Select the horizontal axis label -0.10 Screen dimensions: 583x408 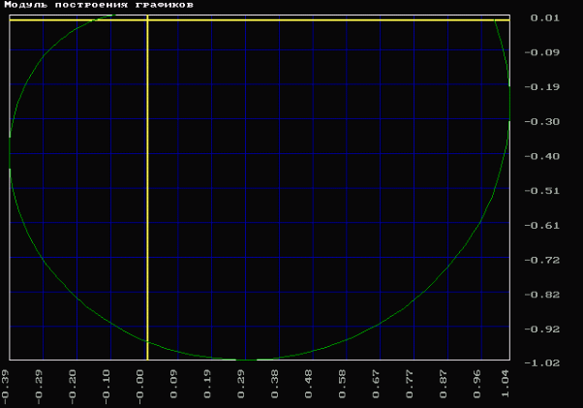106,387
